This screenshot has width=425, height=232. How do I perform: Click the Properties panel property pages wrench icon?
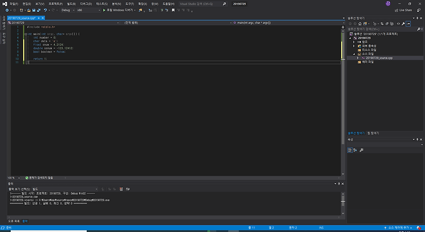coord(362,150)
